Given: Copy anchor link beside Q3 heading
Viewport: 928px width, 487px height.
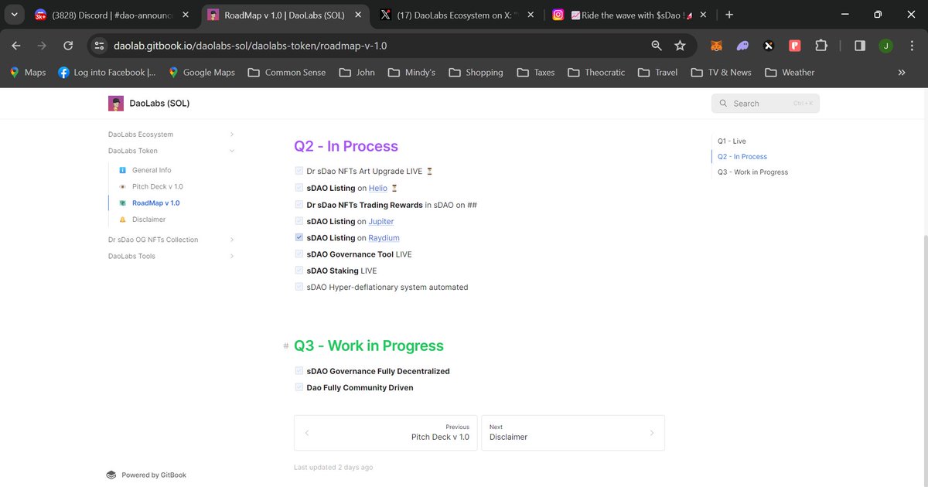Looking at the screenshot, I should (x=286, y=346).
